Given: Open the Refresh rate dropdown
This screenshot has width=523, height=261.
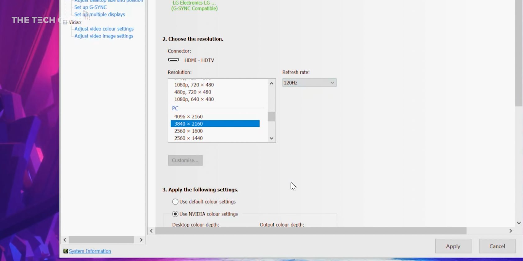Looking at the screenshot, I should pyautogui.click(x=309, y=83).
